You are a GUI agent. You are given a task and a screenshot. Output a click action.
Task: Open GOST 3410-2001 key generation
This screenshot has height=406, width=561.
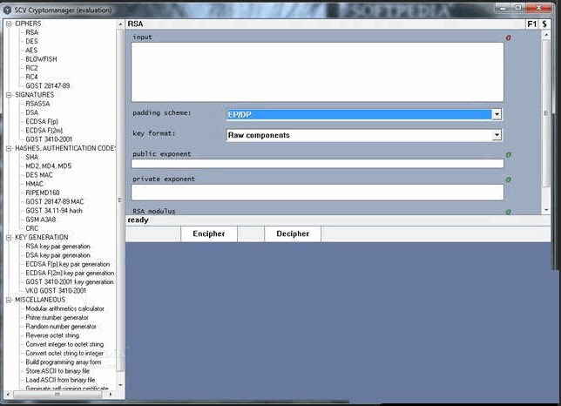70,282
